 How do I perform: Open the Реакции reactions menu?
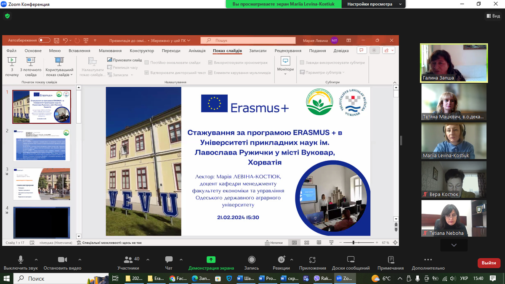coord(281,263)
